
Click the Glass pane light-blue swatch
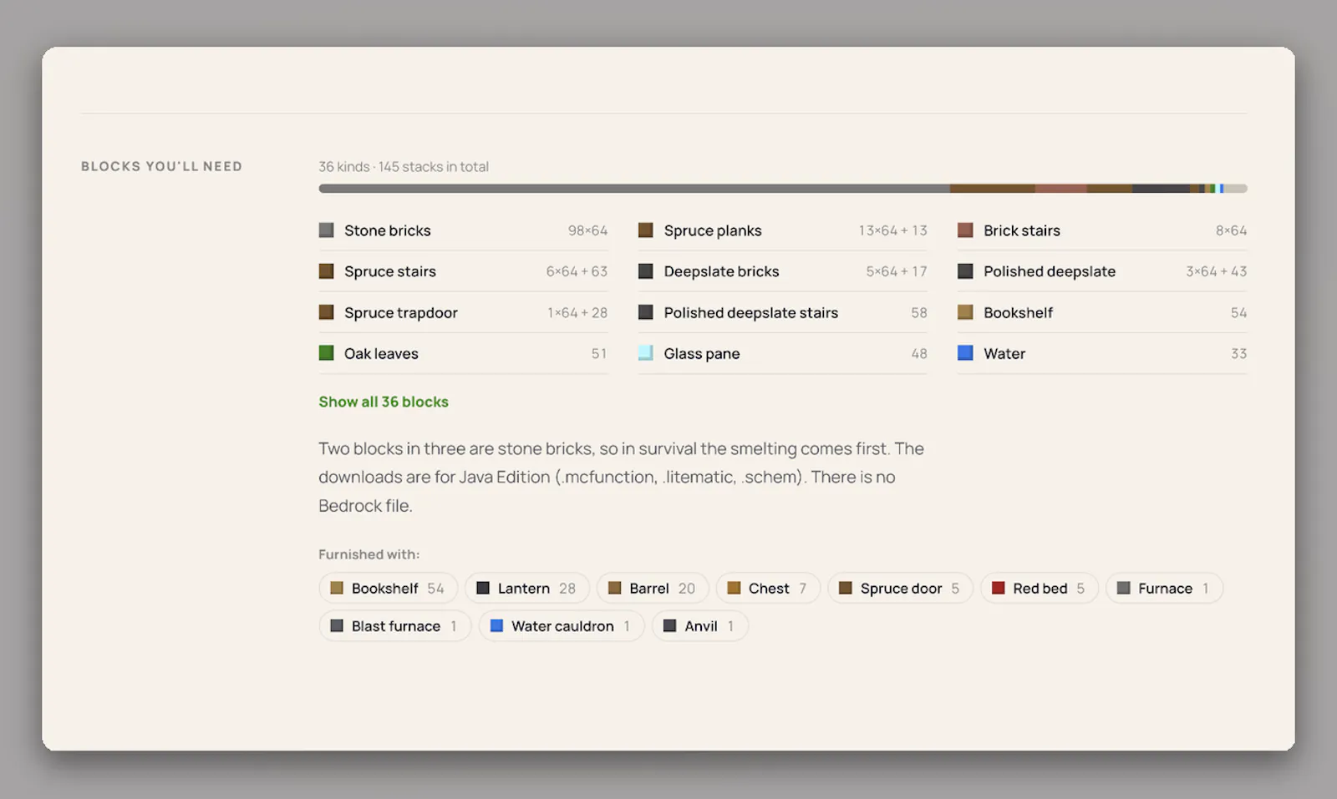[x=645, y=353]
